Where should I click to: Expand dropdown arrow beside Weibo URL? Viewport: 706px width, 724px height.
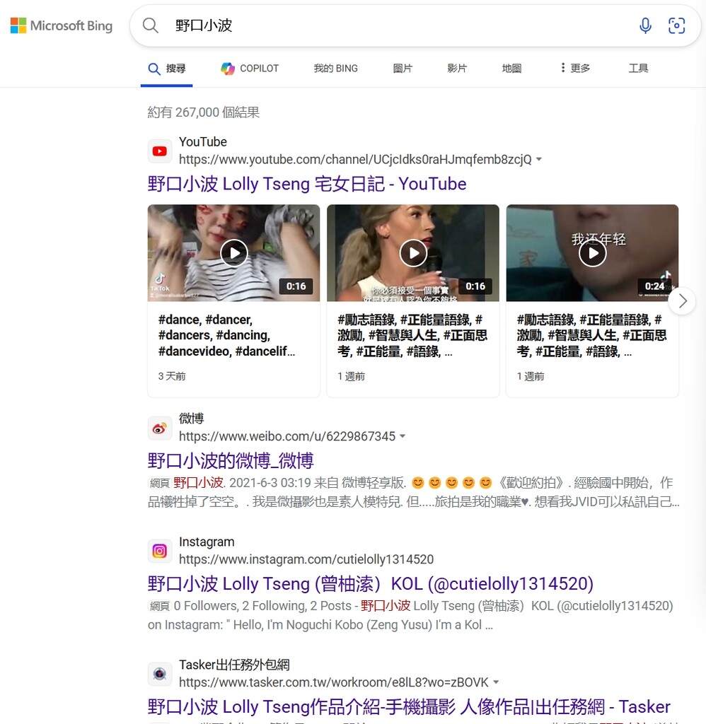pos(403,436)
